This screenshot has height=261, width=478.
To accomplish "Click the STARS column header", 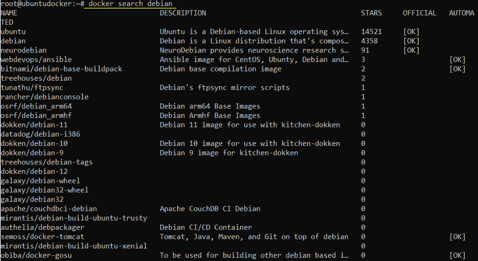I will pos(371,13).
